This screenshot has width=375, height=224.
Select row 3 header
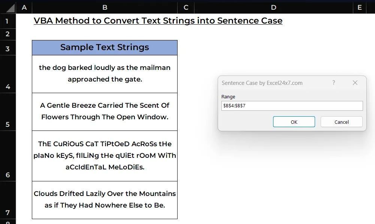point(7,48)
